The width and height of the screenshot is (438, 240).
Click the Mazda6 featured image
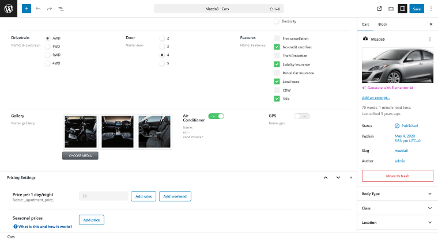coord(398,65)
